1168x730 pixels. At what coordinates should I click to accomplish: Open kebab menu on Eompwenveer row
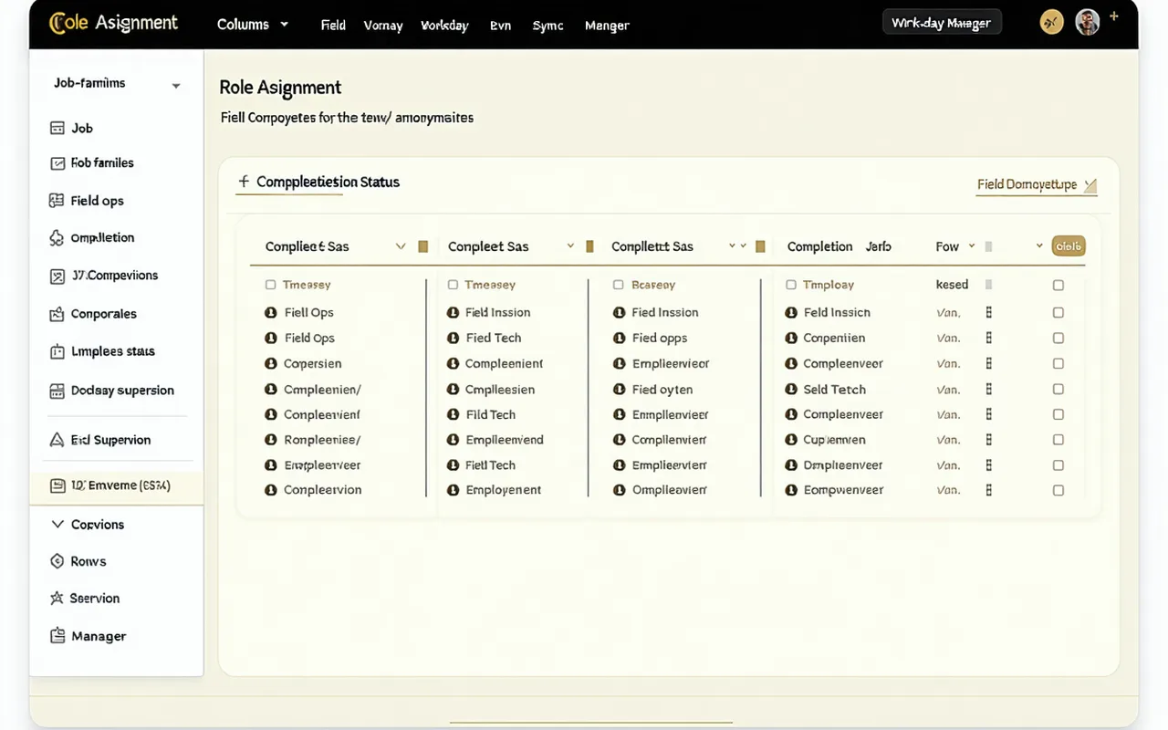point(989,490)
